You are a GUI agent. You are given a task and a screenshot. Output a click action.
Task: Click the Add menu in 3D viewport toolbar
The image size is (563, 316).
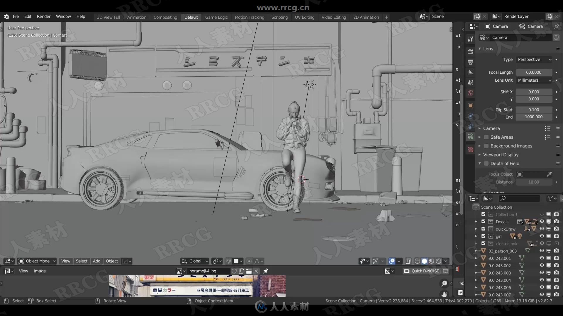point(96,261)
